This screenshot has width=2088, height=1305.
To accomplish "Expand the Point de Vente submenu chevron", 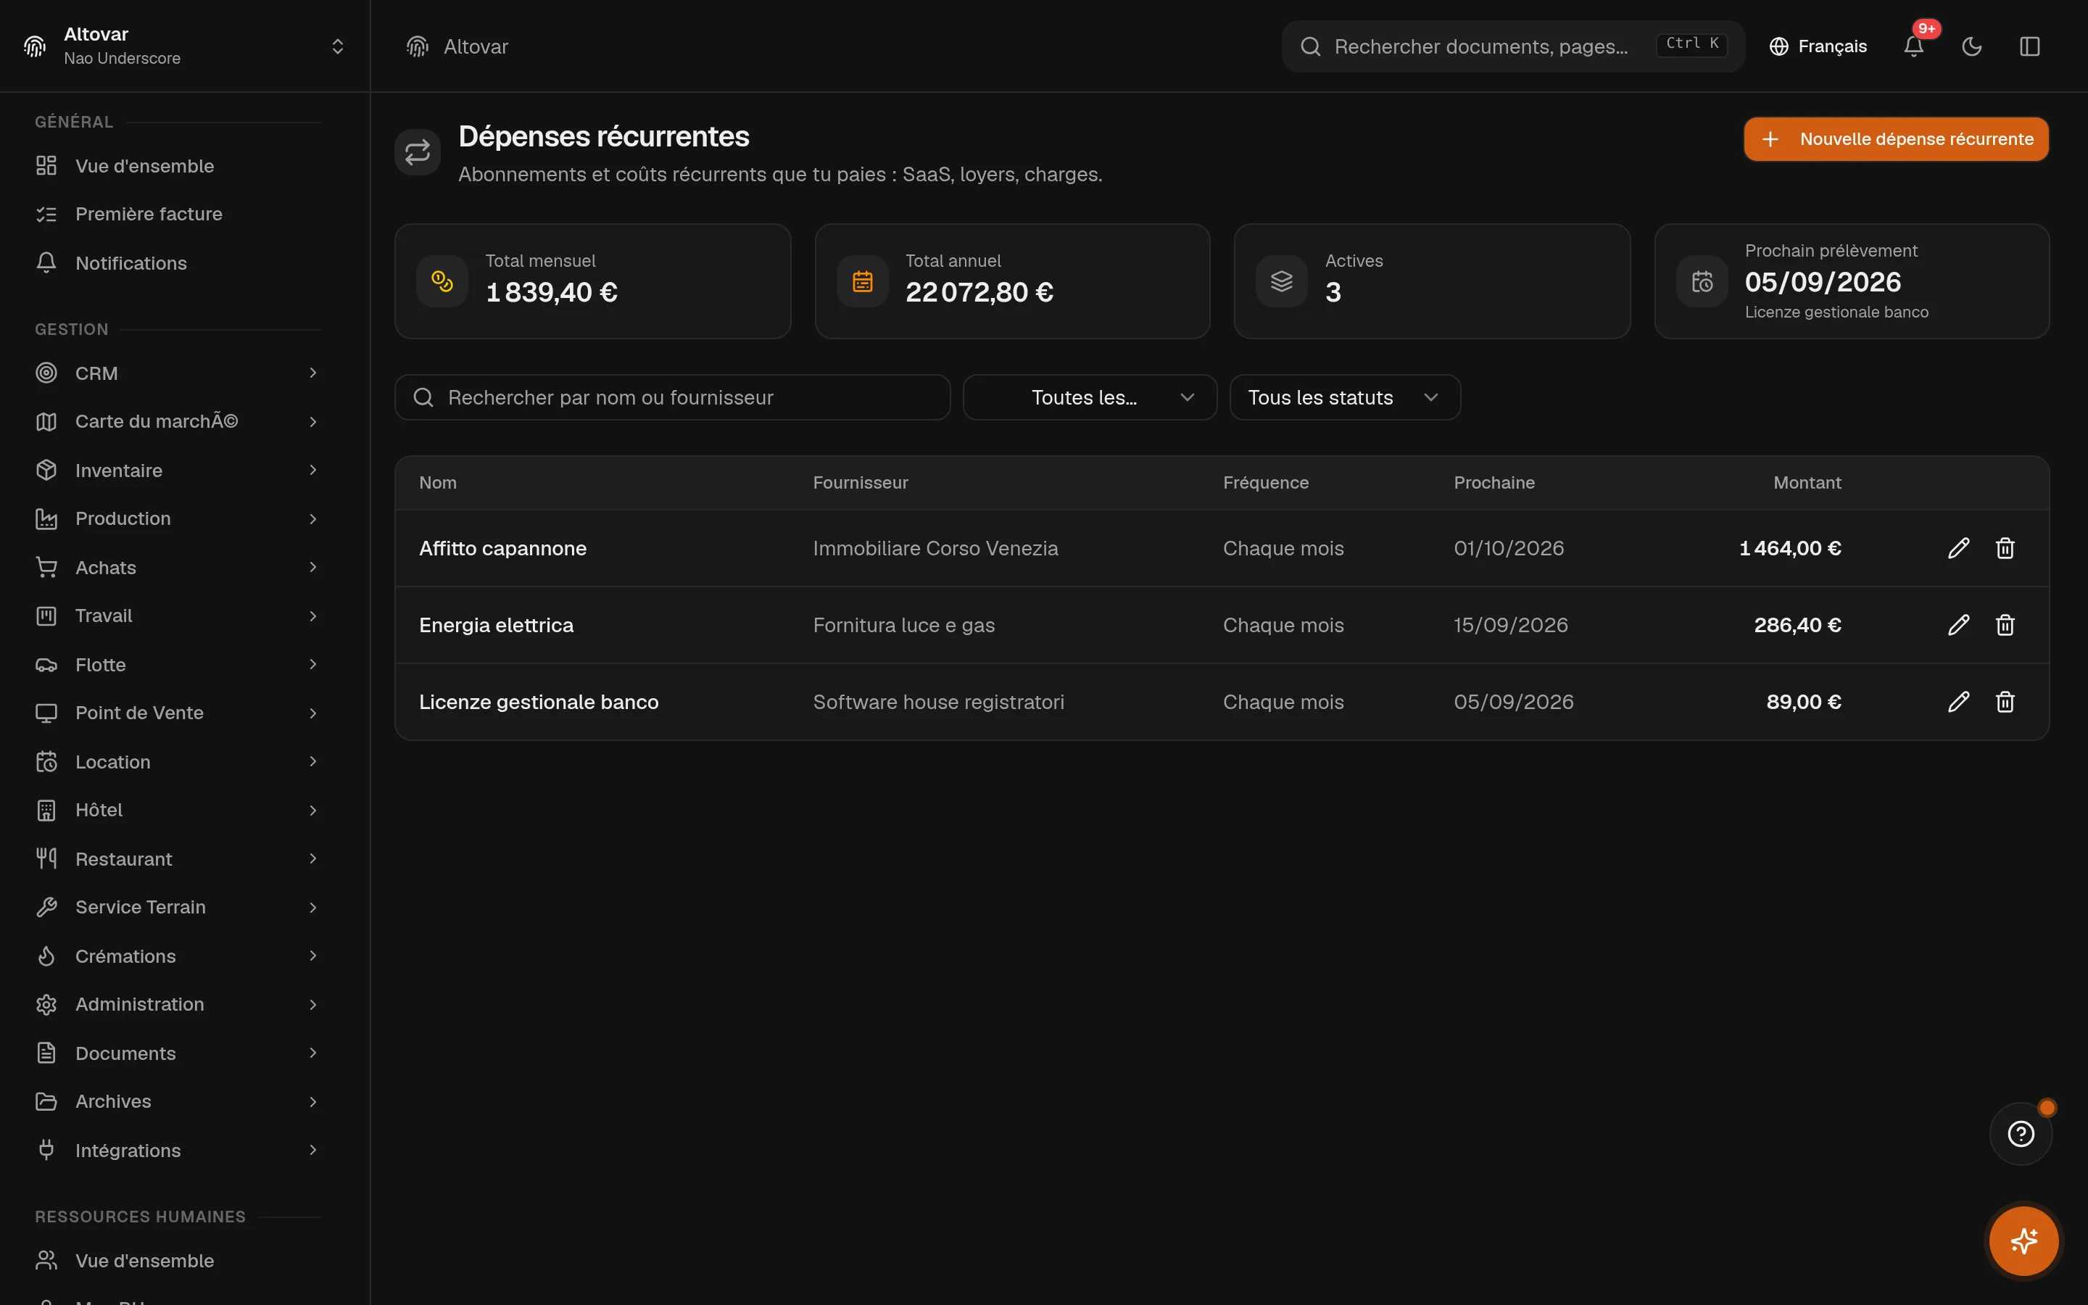I will [313, 713].
